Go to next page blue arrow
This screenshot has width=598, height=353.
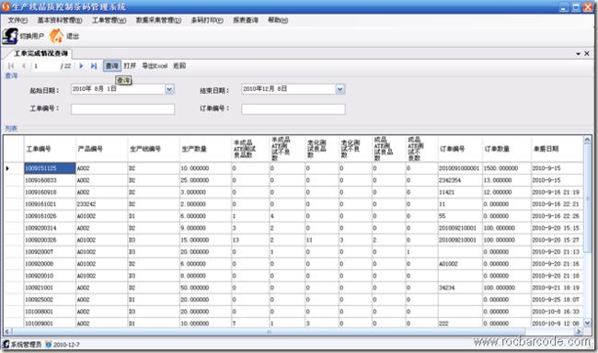[81, 66]
